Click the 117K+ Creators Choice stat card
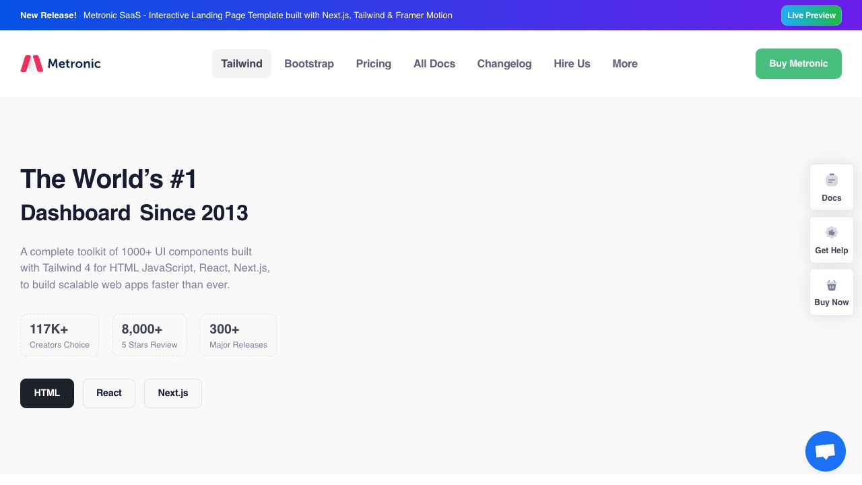This screenshot has width=862, height=485. tap(59, 335)
